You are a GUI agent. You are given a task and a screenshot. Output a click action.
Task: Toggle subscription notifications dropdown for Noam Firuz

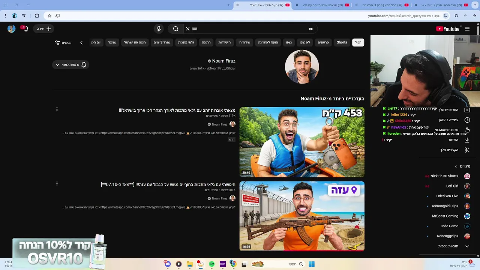pos(70,64)
